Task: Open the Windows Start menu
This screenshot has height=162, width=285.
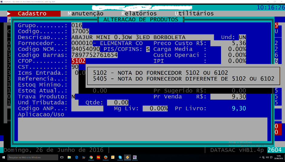Action: pyautogui.click(x=3, y=157)
